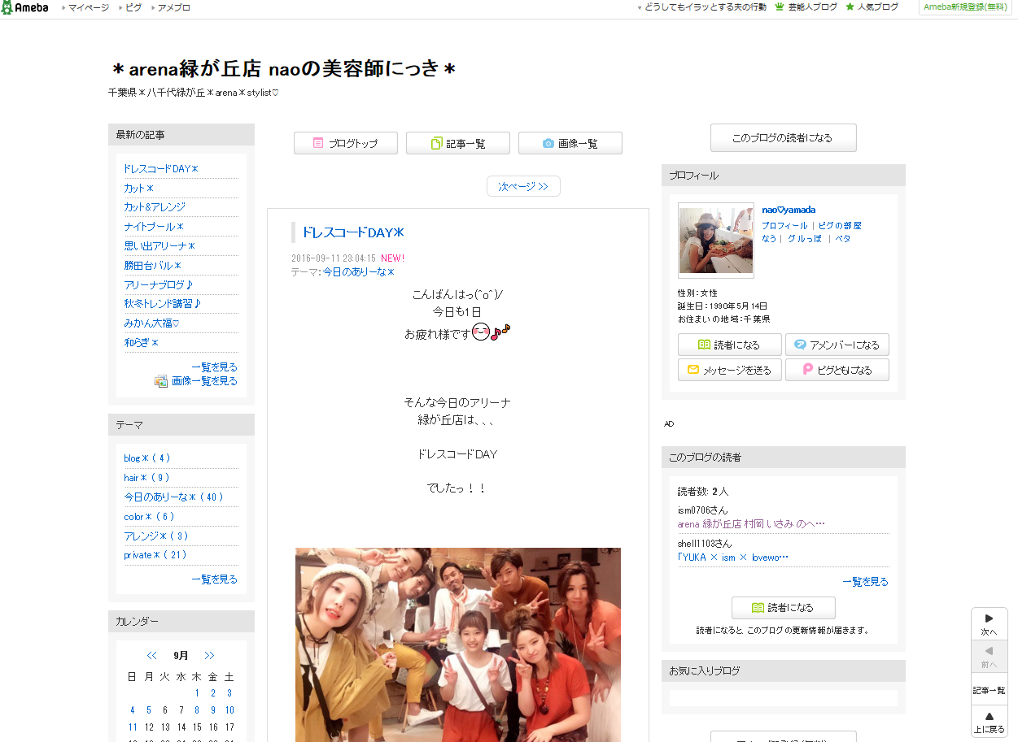Go to previous month with << chevron
This screenshot has width=1018, height=742.
tap(151, 655)
